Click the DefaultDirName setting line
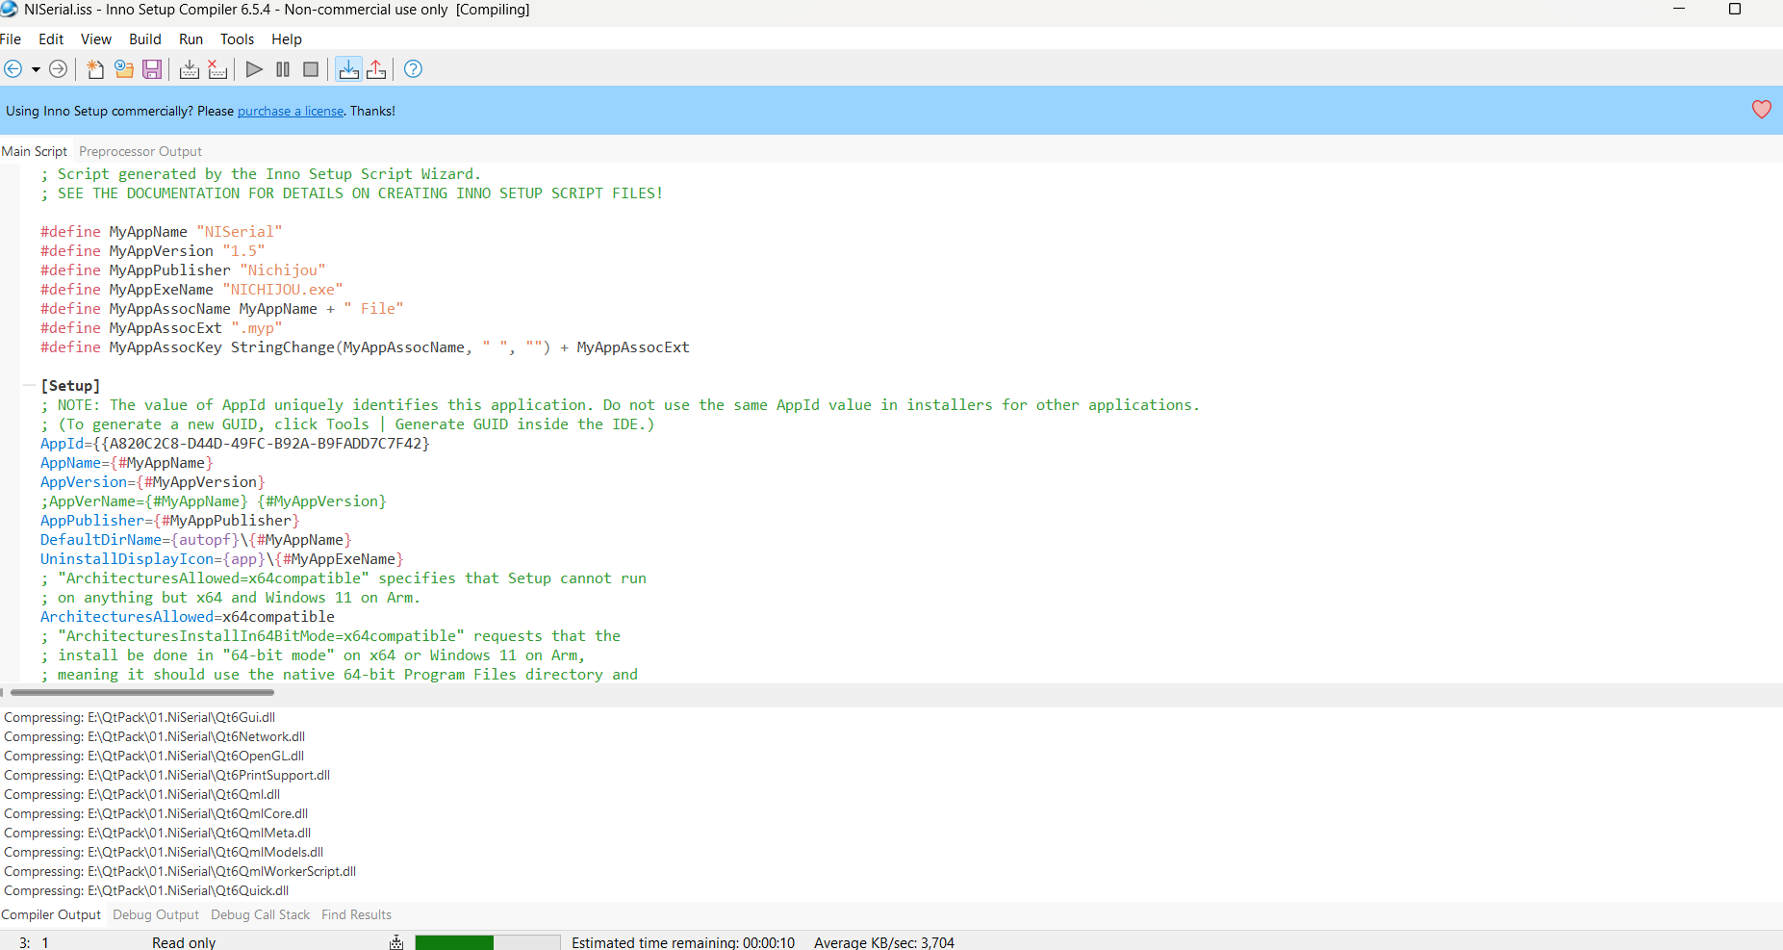The width and height of the screenshot is (1783, 950). [196, 539]
